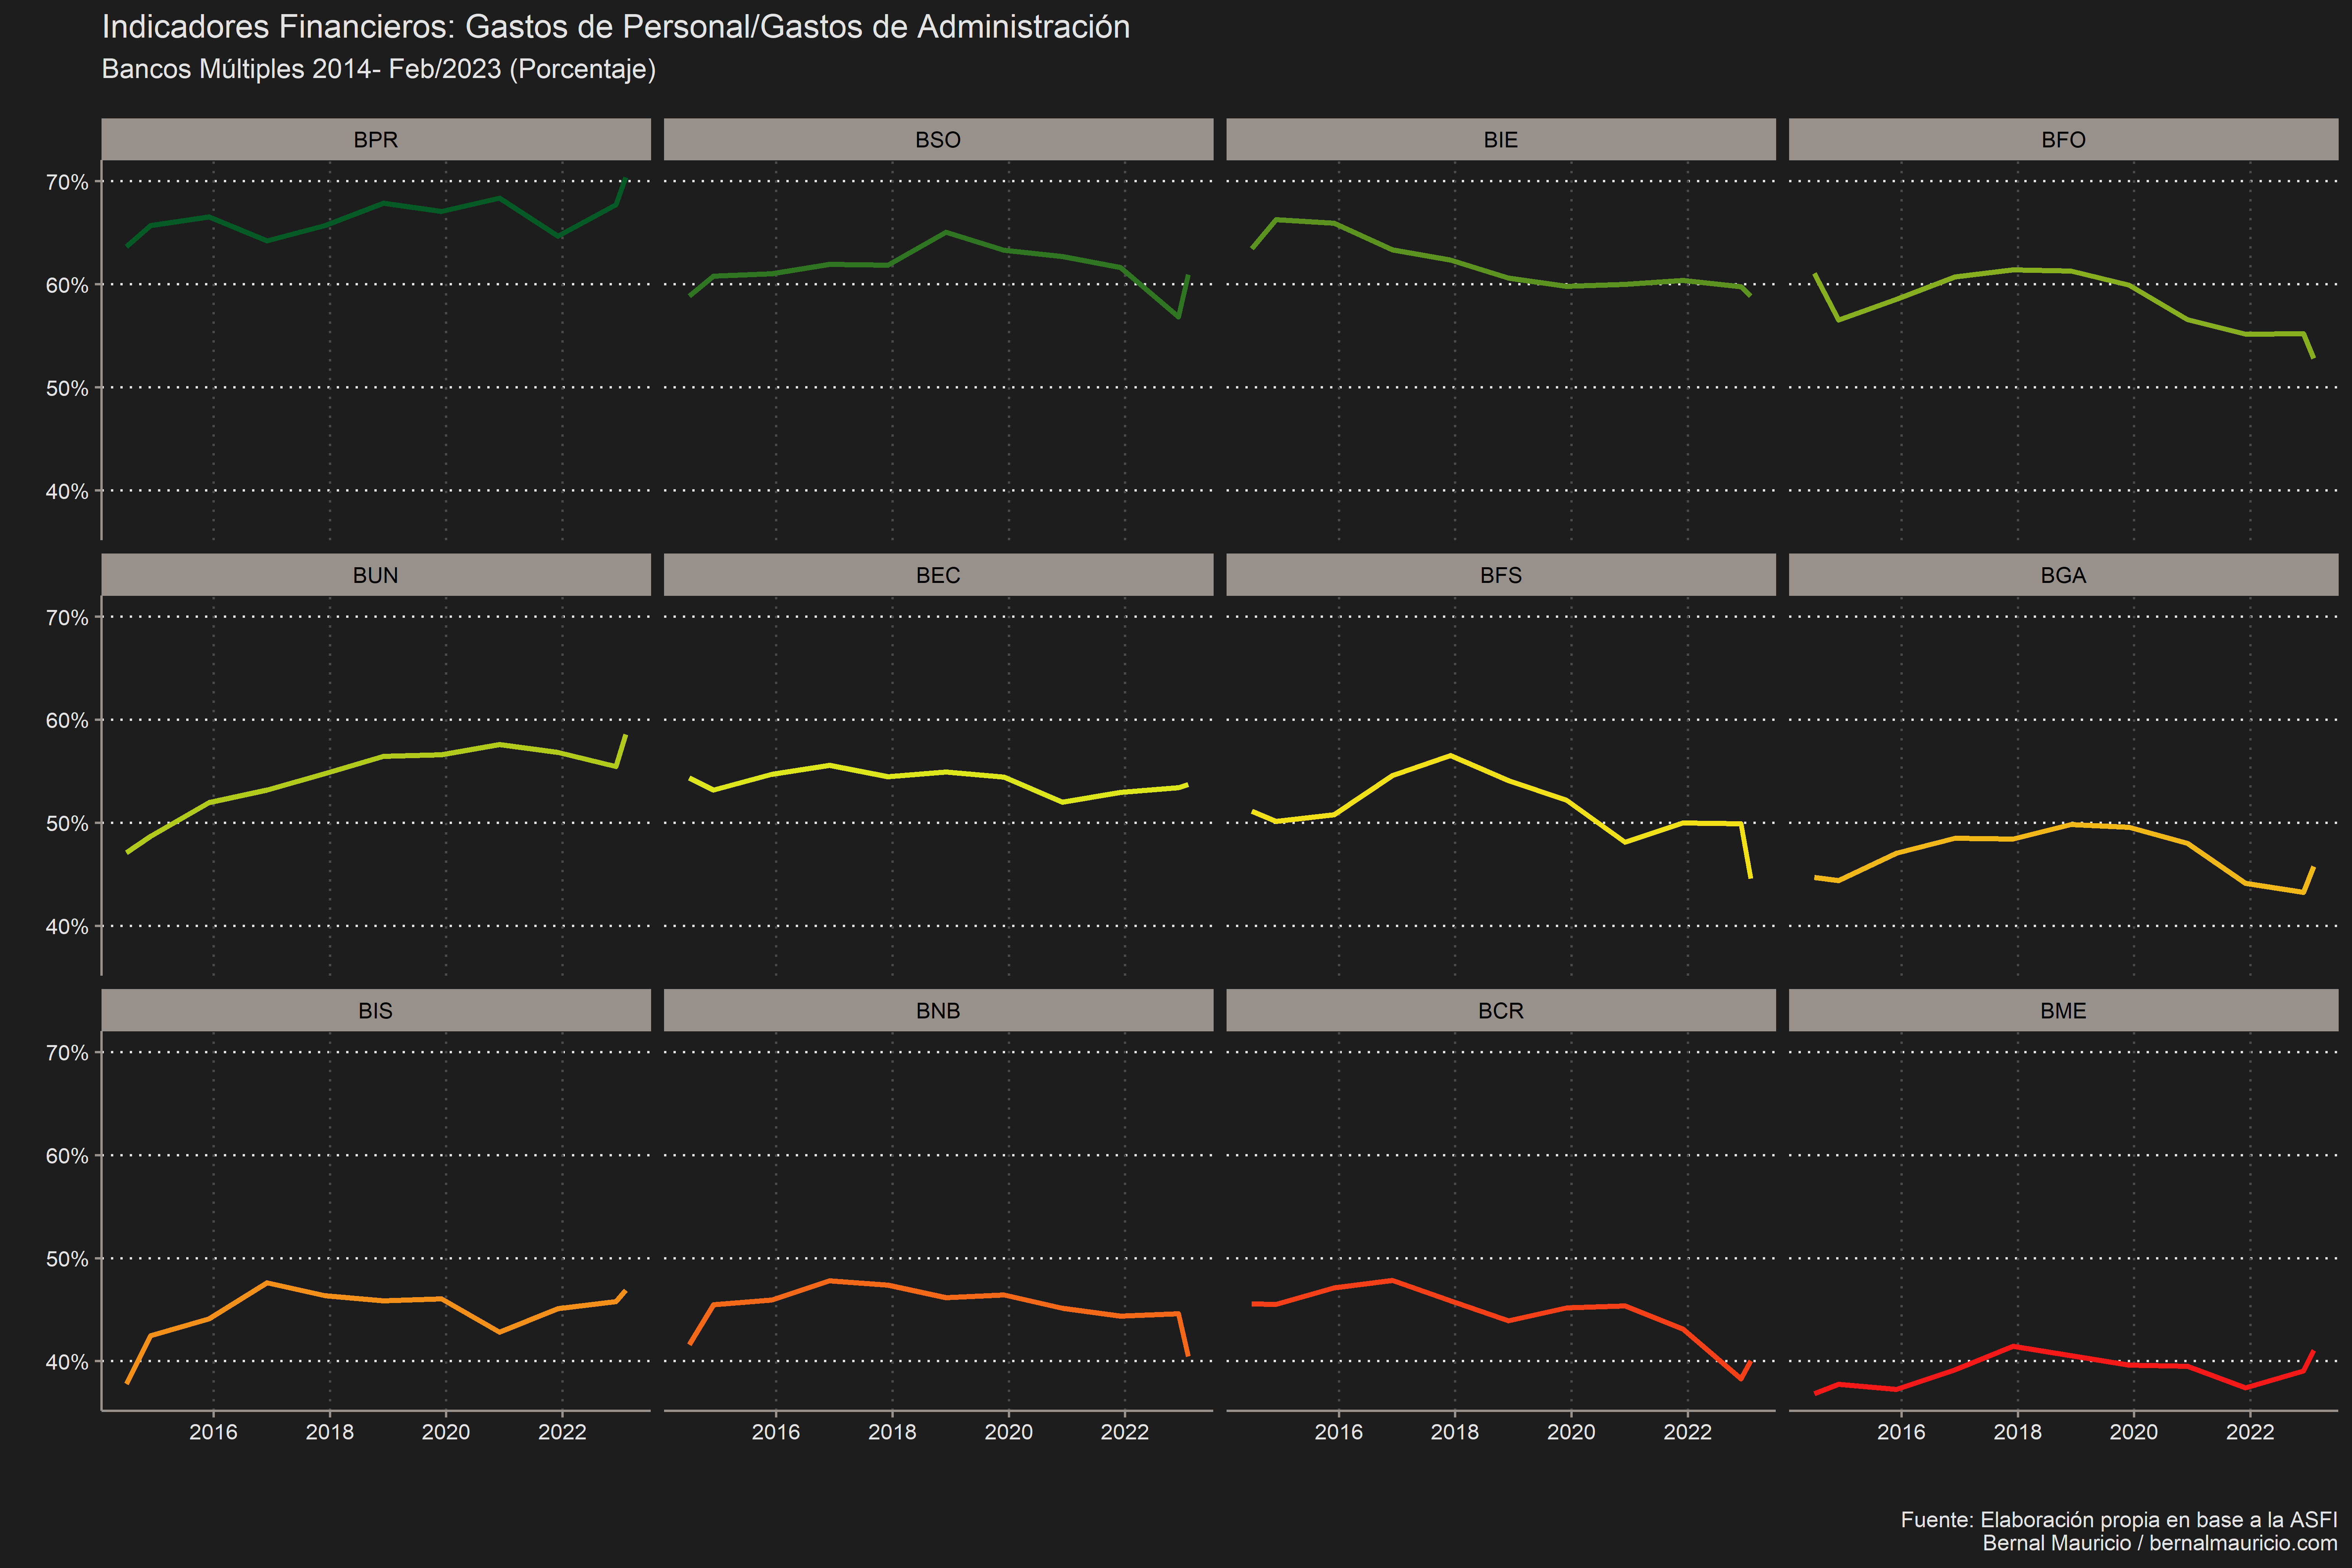The image size is (2352, 1568).
Task: Click 2020 on the BCR x-axis
Action: pyautogui.click(x=1571, y=1432)
